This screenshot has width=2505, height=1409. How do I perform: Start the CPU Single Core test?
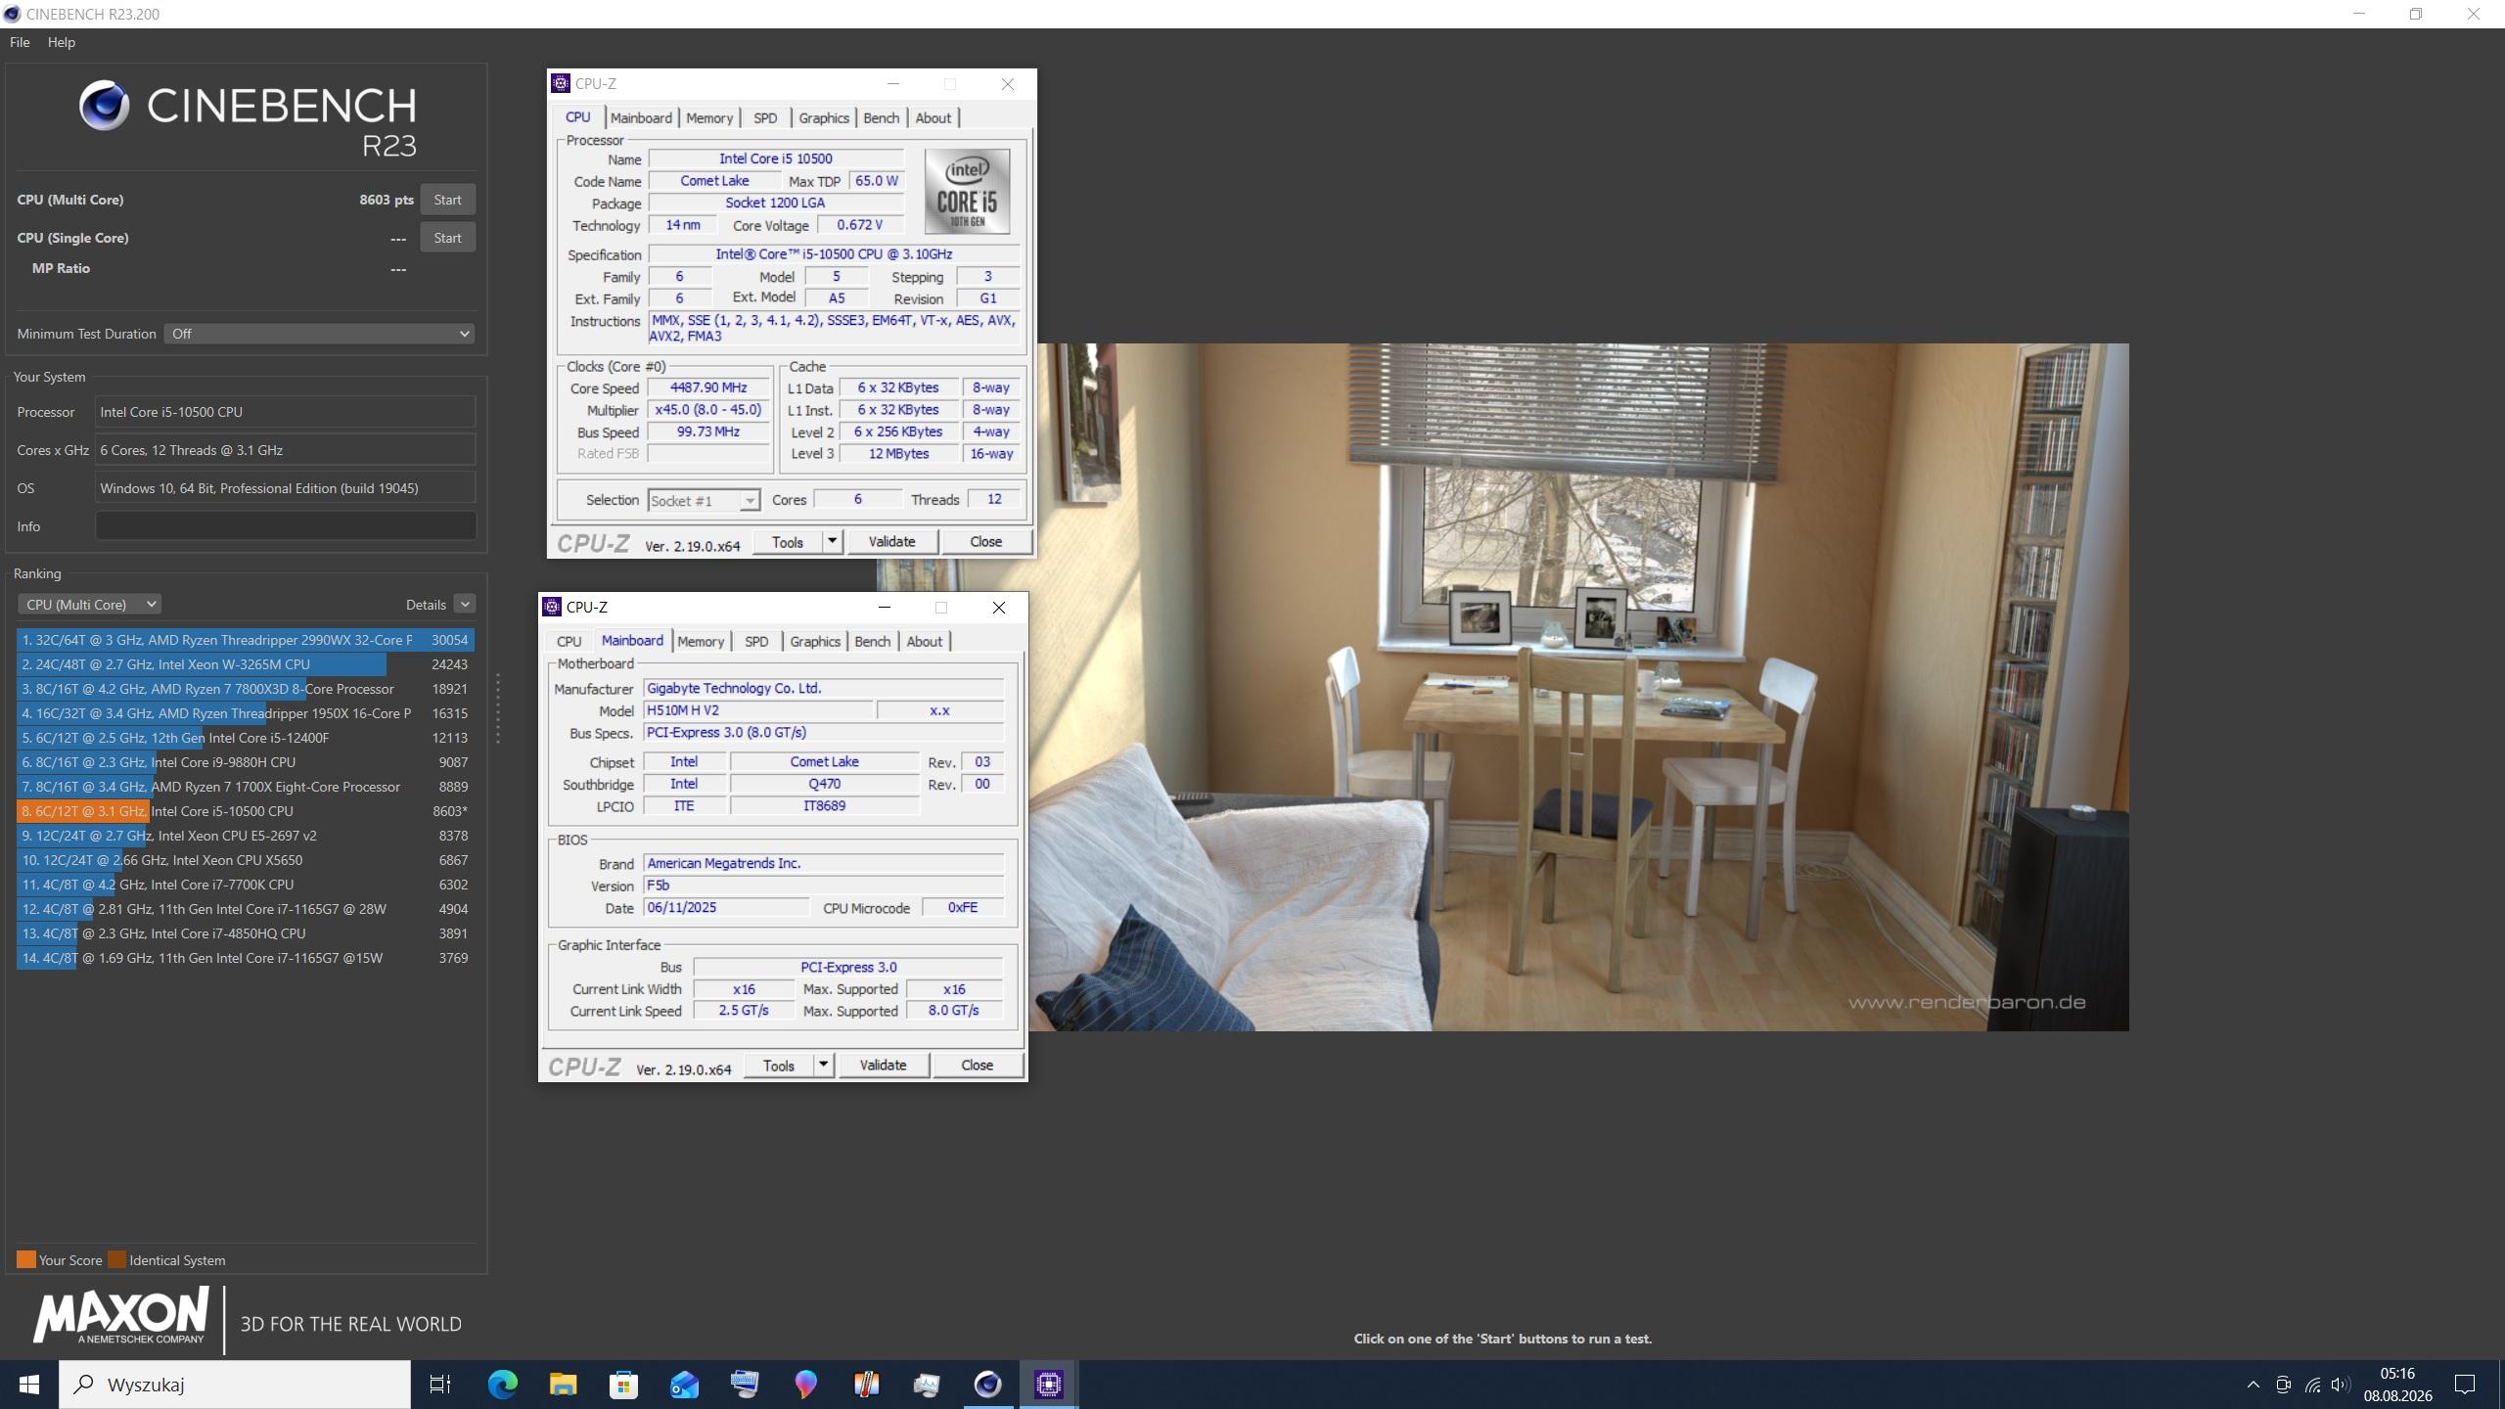[x=447, y=238]
